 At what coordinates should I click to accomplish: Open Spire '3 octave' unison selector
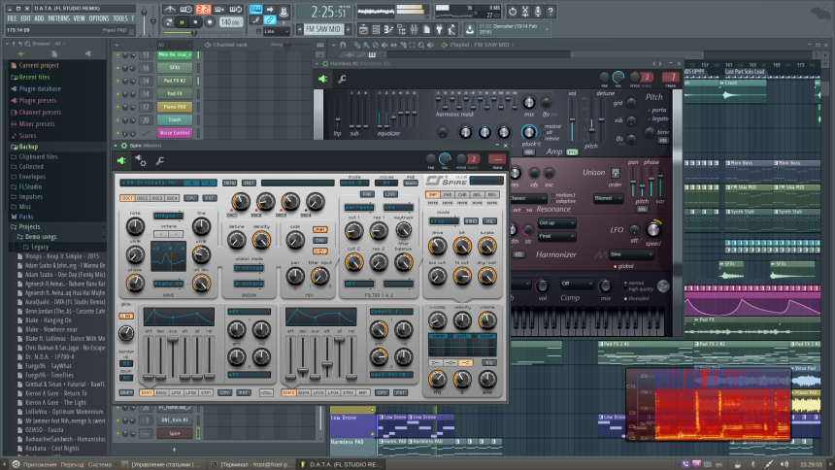[x=249, y=284]
